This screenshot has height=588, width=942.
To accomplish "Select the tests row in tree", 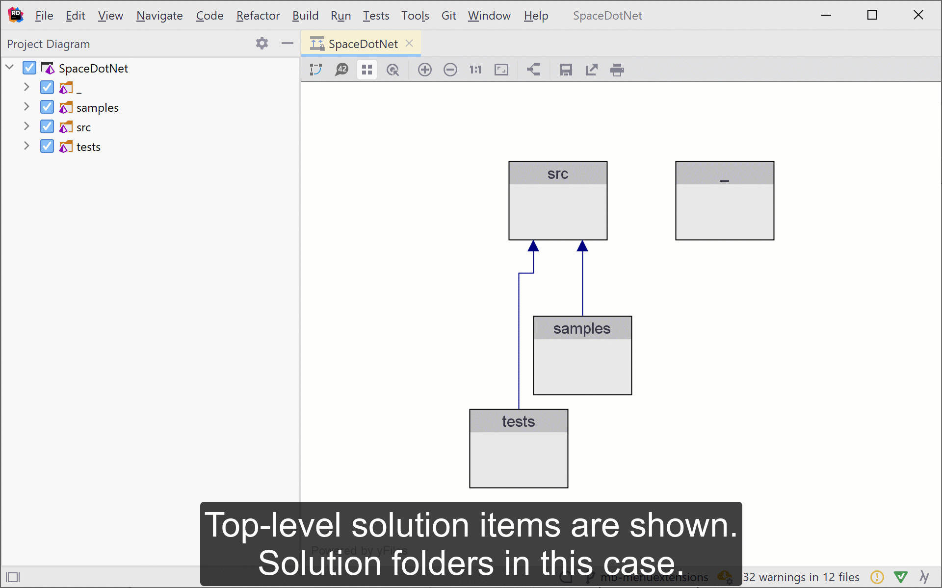I will (x=150, y=147).
